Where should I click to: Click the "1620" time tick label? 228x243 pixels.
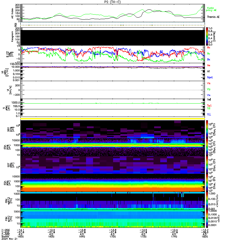point(51,237)
